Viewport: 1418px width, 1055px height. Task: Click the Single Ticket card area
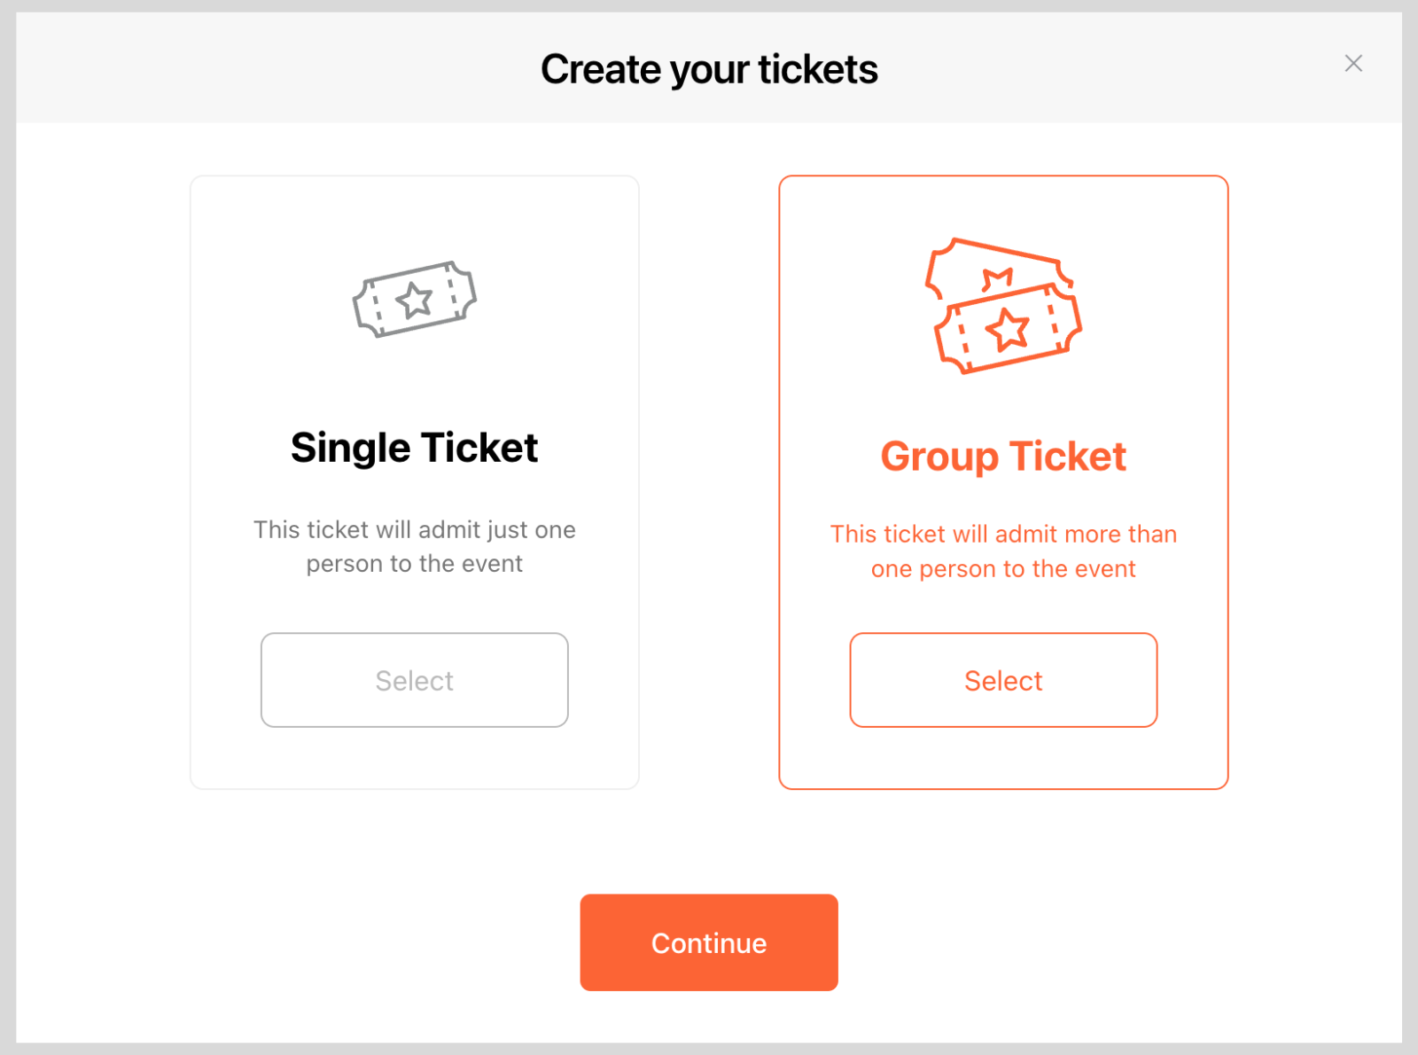click(x=414, y=390)
